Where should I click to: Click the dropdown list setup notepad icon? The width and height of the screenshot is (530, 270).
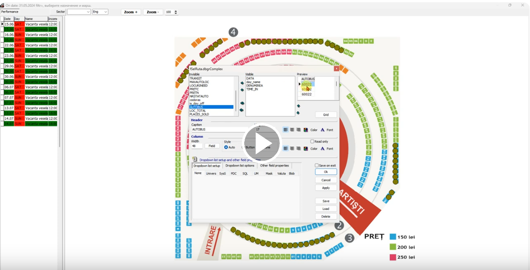pos(194,159)
